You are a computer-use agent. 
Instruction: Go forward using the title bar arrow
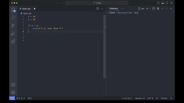[62, 3]
